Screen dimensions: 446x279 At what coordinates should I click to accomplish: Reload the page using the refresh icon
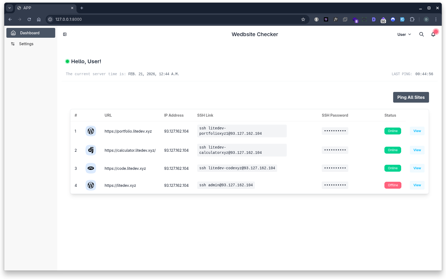pos(29,19)
